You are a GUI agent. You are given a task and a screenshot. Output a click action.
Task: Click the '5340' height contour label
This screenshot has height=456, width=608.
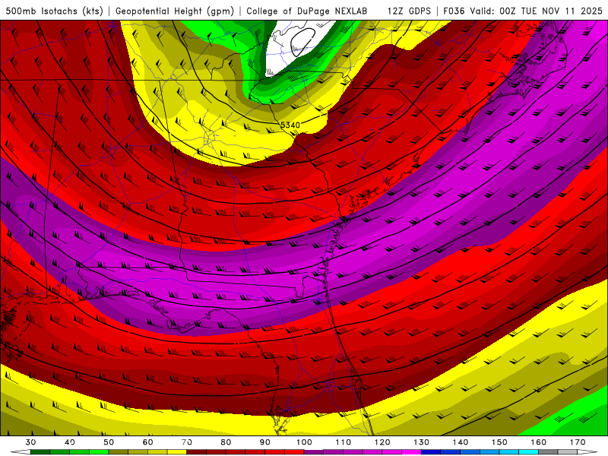(290, 125)
